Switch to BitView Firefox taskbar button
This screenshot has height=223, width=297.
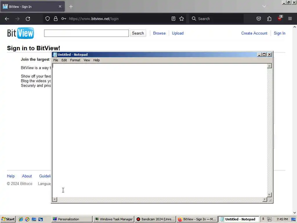click(x=197, y=219)
